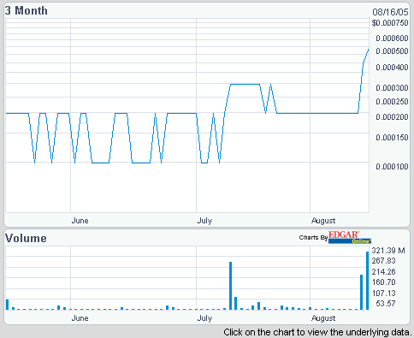Click the 0.000100 price axis label
This screenshot has width=414, height=338.
tap(392, 167)
